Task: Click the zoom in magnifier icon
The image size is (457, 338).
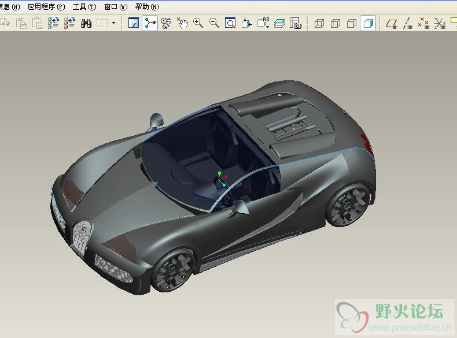Action: click(198, 23)
